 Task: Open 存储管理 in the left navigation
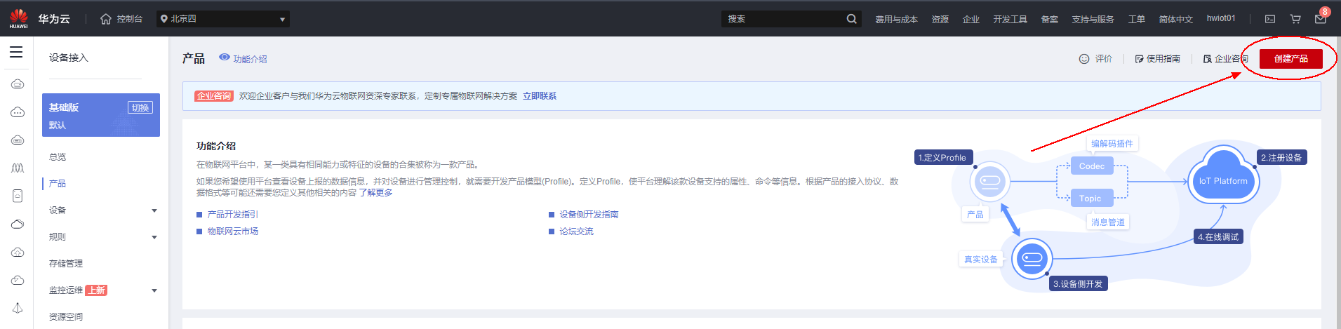pos(66,264)
